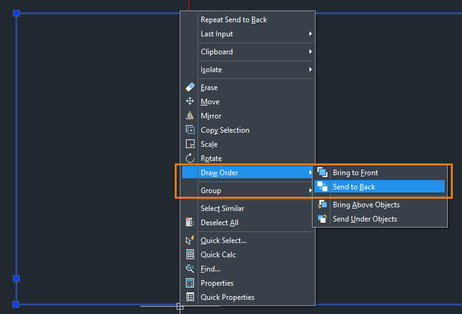
Task: Click the top-left blue grip handle
Action: [17, 13]
